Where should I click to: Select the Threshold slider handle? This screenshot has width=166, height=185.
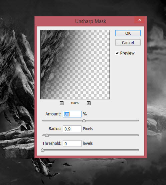(x=42, y=150)
